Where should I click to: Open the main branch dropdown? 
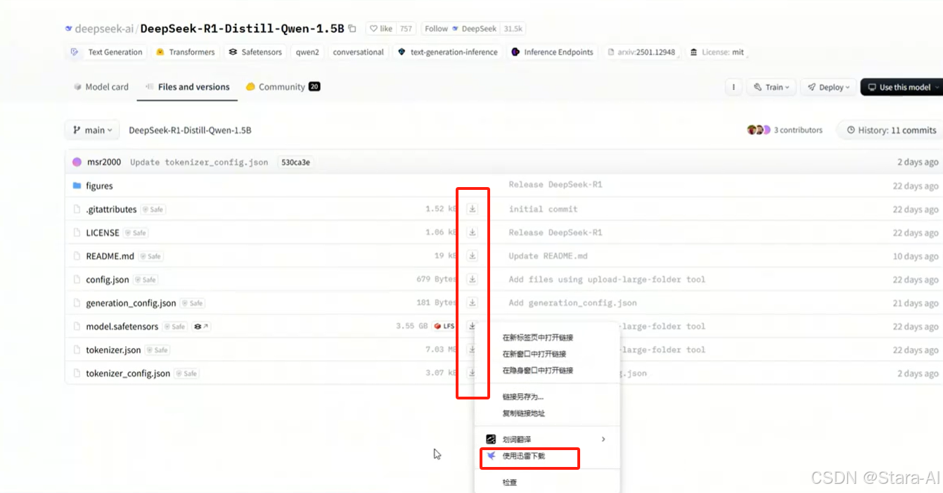pyautogui.click(x=92, y=130)
